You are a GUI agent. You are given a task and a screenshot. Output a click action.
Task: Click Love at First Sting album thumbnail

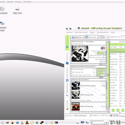pos(76,86)
